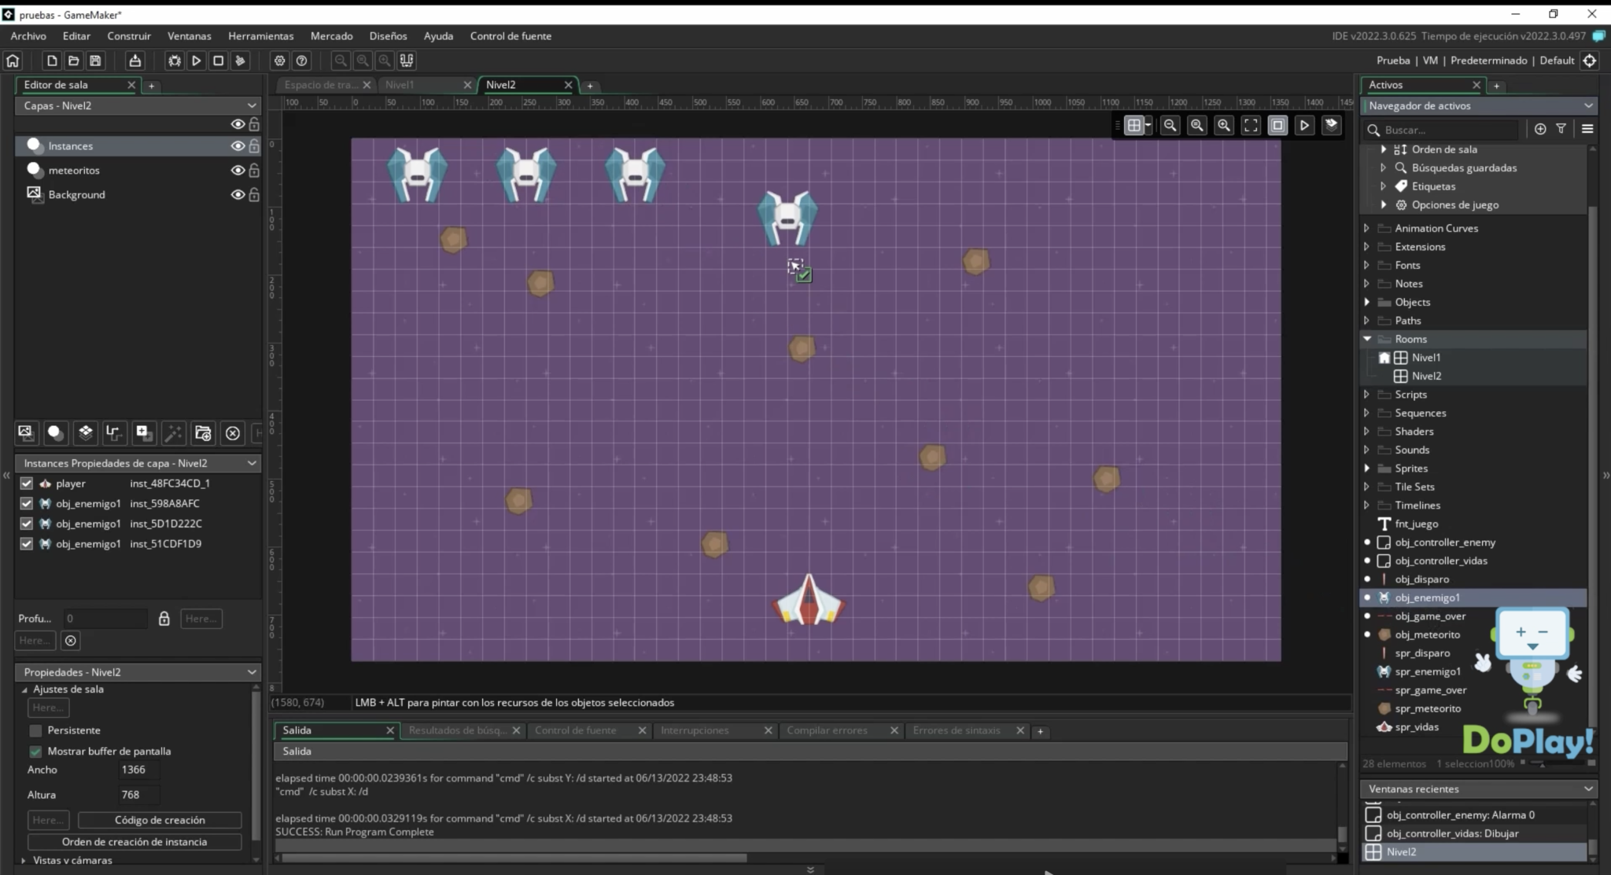Uncheck the obj_enemigo1 instance inst_598A8AFC
This screenshot has height=875, width=1611.
[x=26, y=503]
